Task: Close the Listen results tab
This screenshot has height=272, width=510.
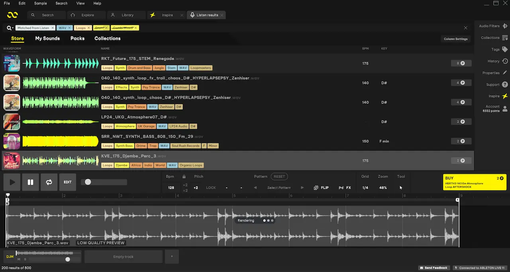Action: point(222,15)
